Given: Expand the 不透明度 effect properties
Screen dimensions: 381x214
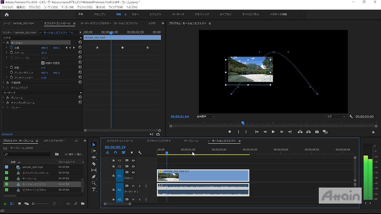Looking at the screenshot, I should tap(4, 83).
